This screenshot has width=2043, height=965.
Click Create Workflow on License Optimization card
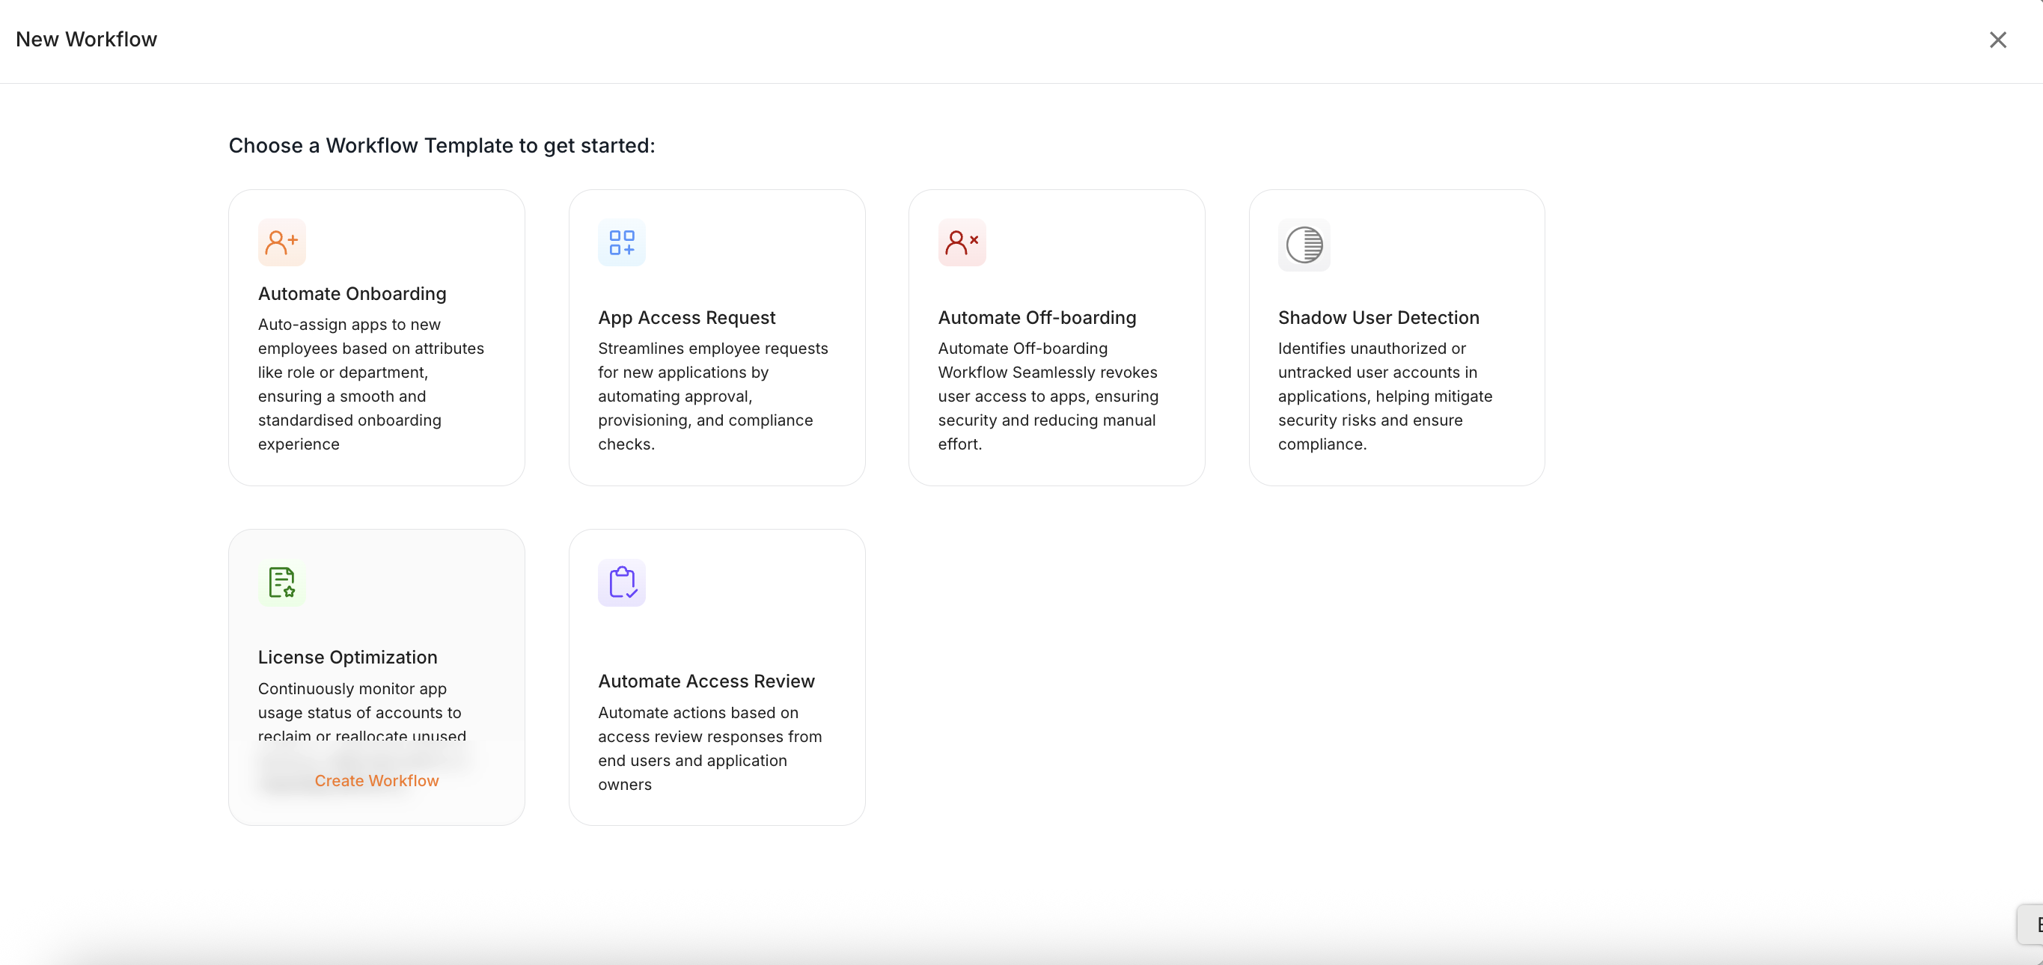376,780
